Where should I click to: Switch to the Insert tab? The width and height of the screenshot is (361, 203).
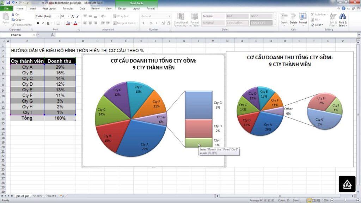(x=33, y=8)
